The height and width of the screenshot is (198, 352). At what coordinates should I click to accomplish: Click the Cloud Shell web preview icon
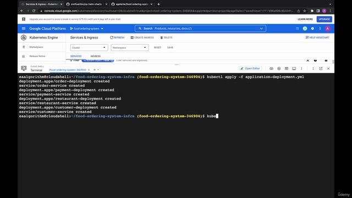pyautogui.click(x=287, y=68)
